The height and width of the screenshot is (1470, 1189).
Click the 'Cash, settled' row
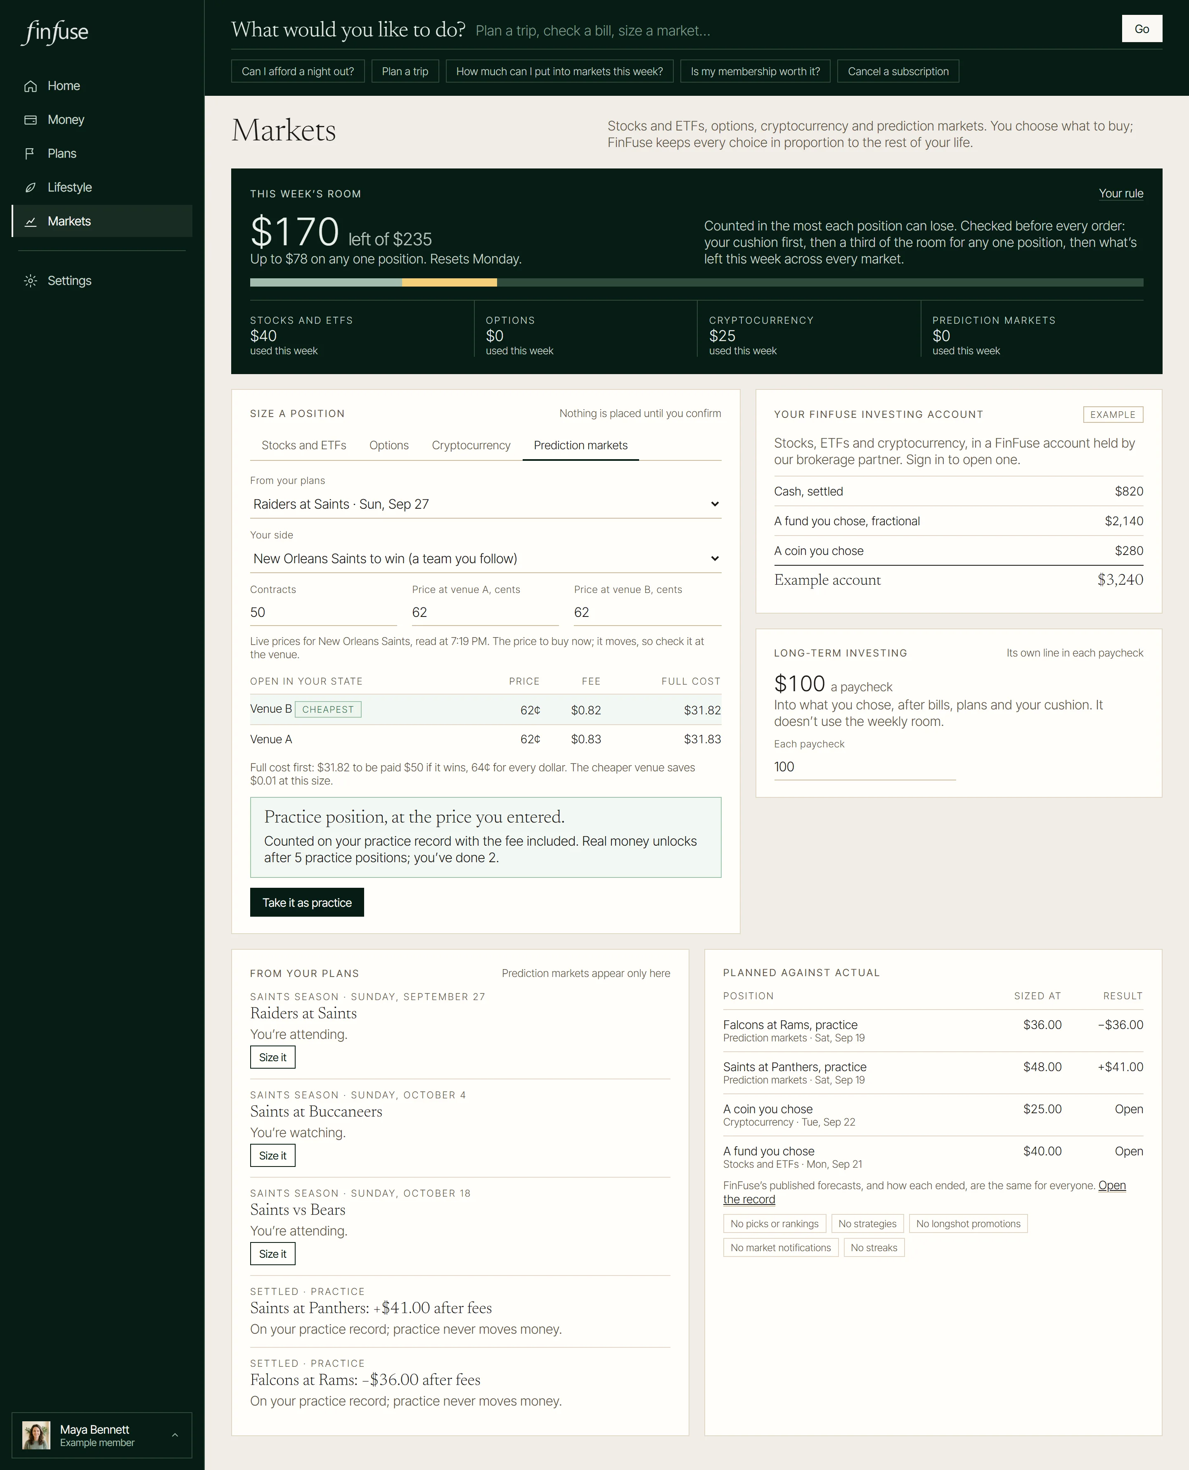coord(959,492)
